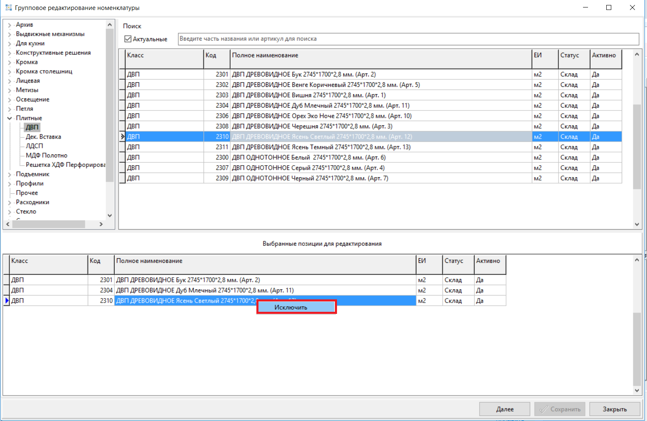Screen dimensions: 647x421
Task: Click the search field for name or article
Action: [x=408, y=39]
